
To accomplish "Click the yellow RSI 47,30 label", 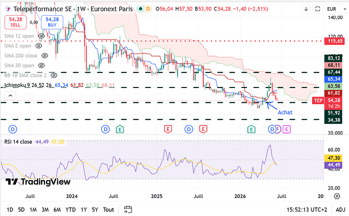I will [334, 158].
